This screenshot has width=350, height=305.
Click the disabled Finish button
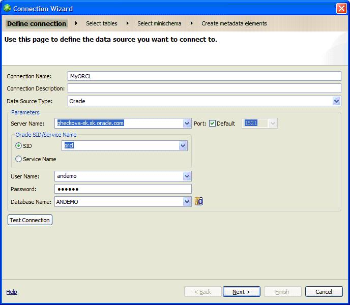(x=282, y=292)
